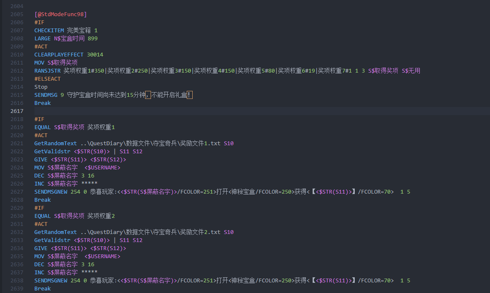Screen dimensions: 490x293
Task: Click the SENDMSGNEW command on line 2638
Action: pos(52,280)
